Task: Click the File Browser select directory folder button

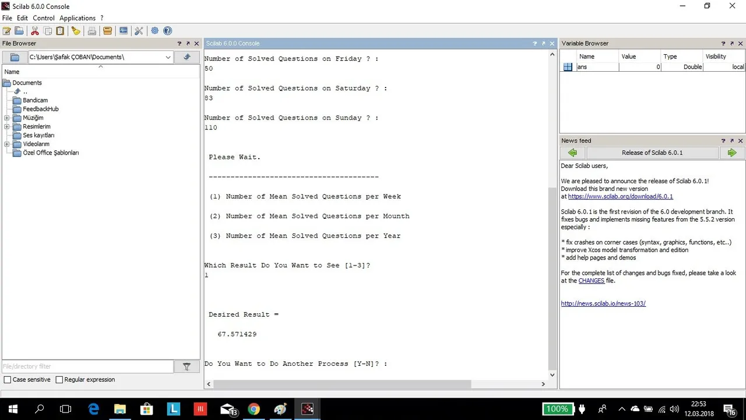Action: coord(15,57)
